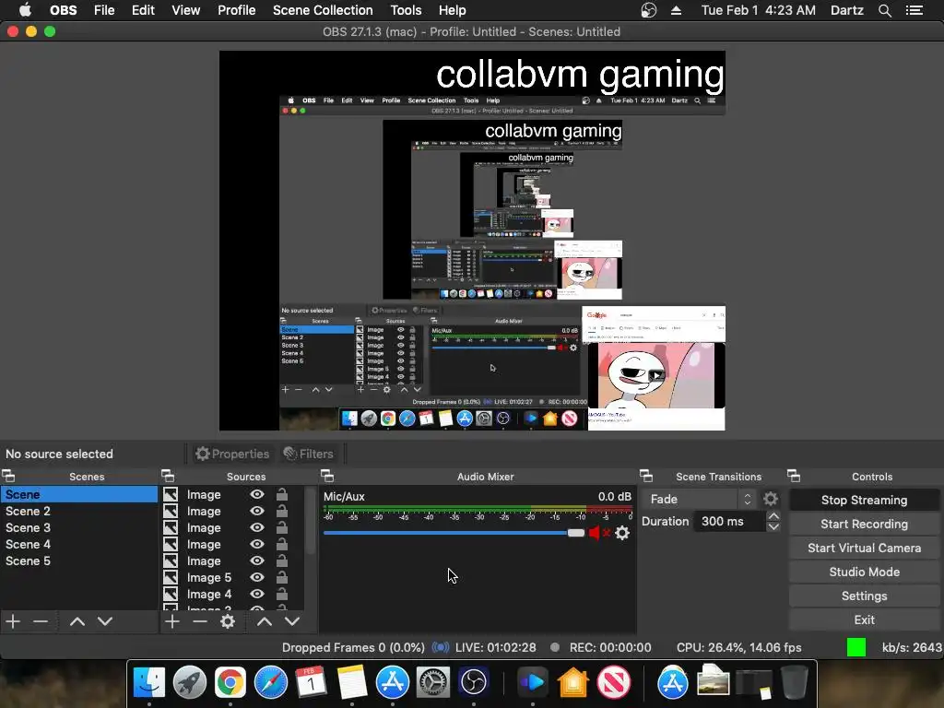Viewport: 944px width, 708px height.
Task: Move source up in Sources list
Action: click(265, 621)
